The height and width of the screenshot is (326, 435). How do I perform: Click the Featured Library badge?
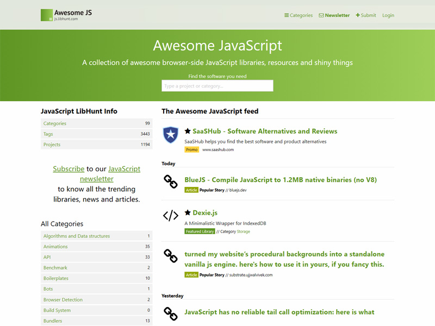(x=200, y=231)
